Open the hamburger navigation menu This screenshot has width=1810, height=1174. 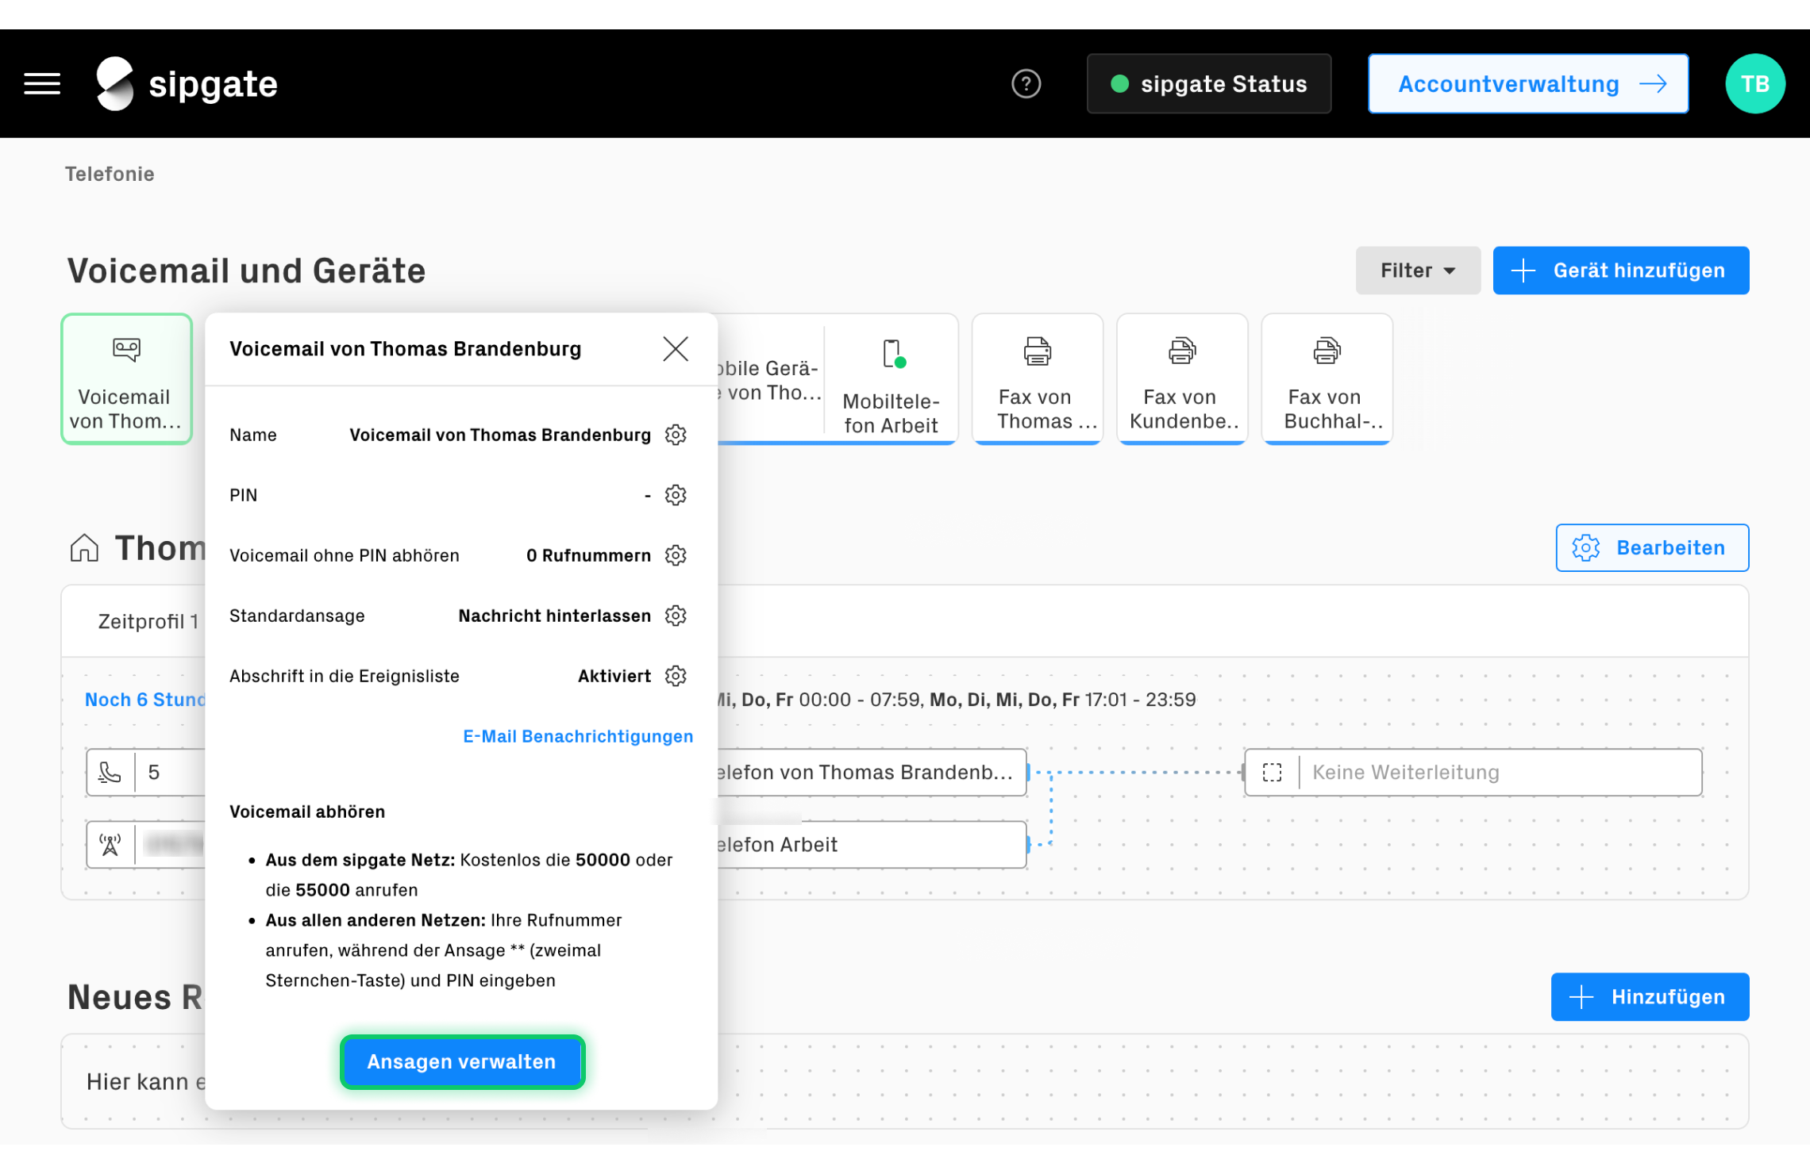(x=41, y=82)
